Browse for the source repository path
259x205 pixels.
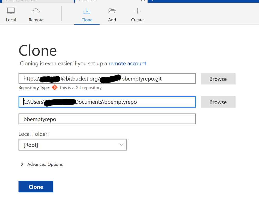218,79
